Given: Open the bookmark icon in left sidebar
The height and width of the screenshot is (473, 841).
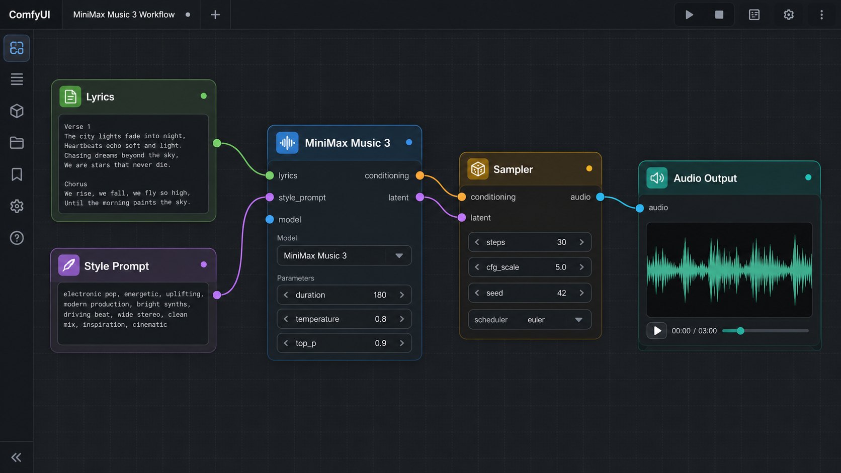Looking at the screenshot, I should click(x=17, y=174).
